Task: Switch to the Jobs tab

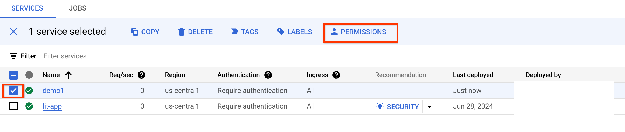Action: tap(78, 8)
